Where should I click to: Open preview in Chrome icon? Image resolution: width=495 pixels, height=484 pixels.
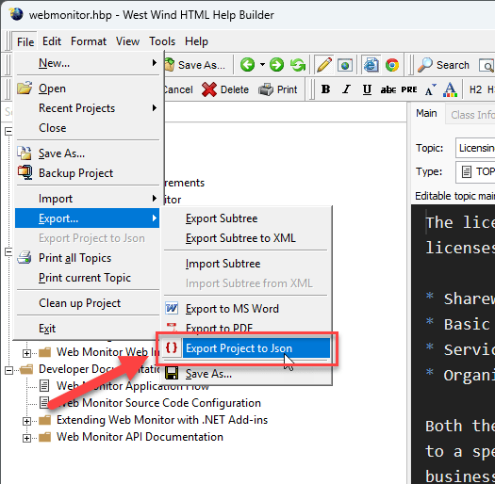(392, 65)
